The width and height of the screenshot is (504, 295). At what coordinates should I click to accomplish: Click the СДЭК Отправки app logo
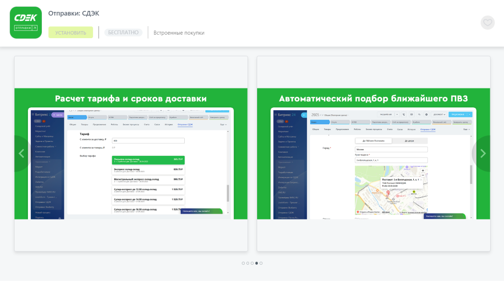tap(26, 22)
